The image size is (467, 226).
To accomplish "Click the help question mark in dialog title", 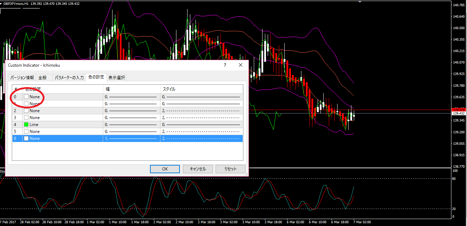I will tap(225, 65).
